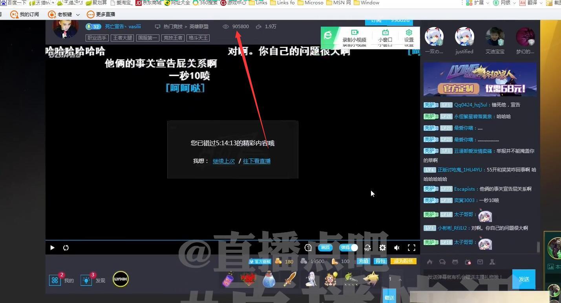Select the 王者大腿 tag

[122, 38]
